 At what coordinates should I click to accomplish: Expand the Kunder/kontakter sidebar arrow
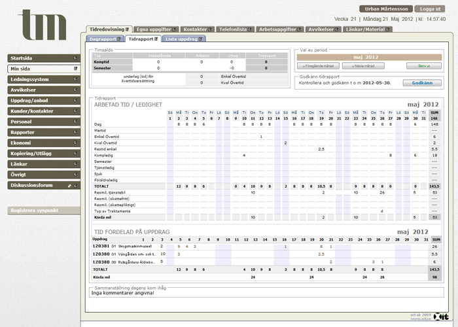click(75, 111)
